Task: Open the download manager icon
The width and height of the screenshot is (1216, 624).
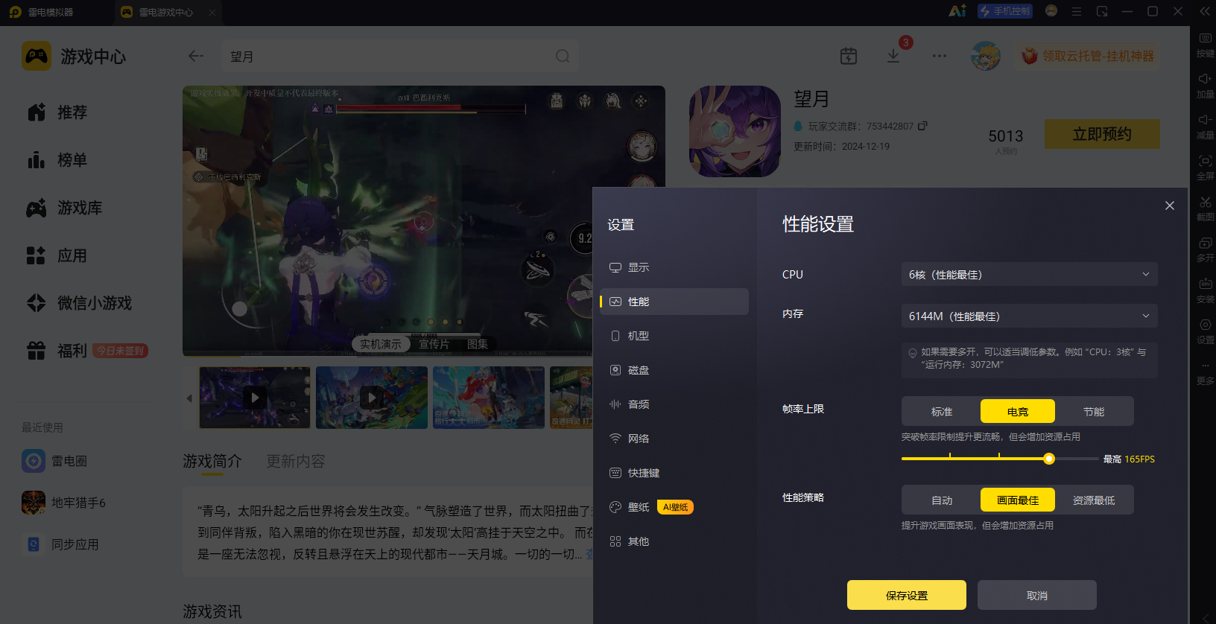Action: click(893, 56)
